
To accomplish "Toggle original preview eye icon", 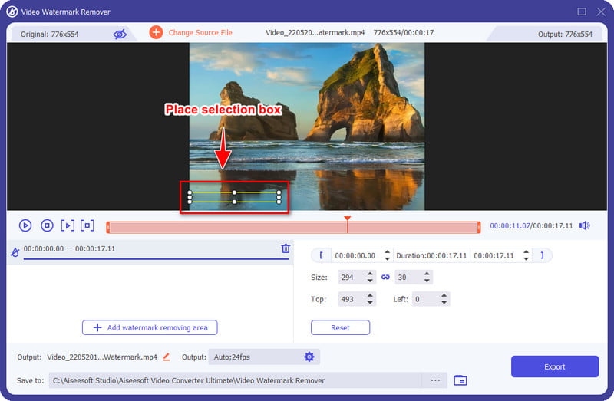I will coord(119,34).
